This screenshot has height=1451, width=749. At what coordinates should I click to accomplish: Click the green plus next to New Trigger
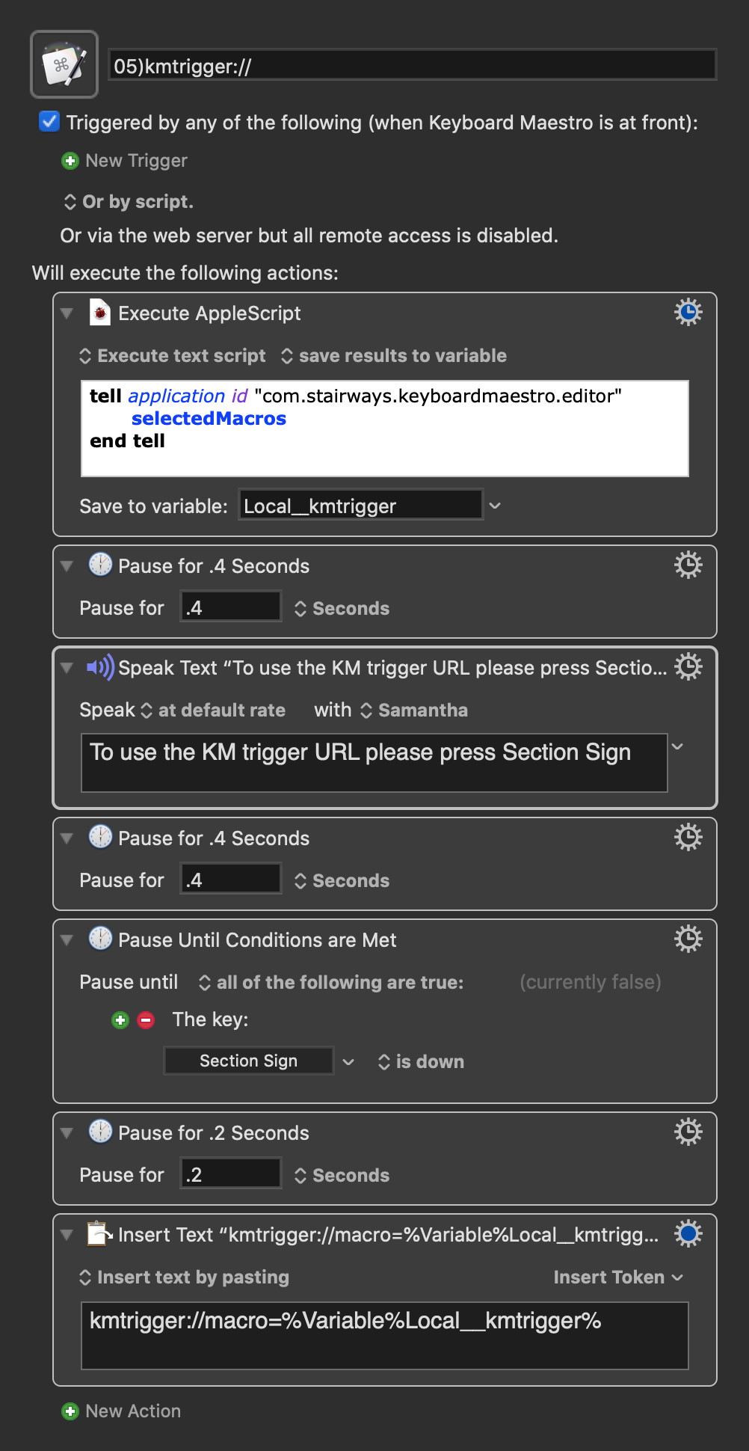[x=70, y=161]
